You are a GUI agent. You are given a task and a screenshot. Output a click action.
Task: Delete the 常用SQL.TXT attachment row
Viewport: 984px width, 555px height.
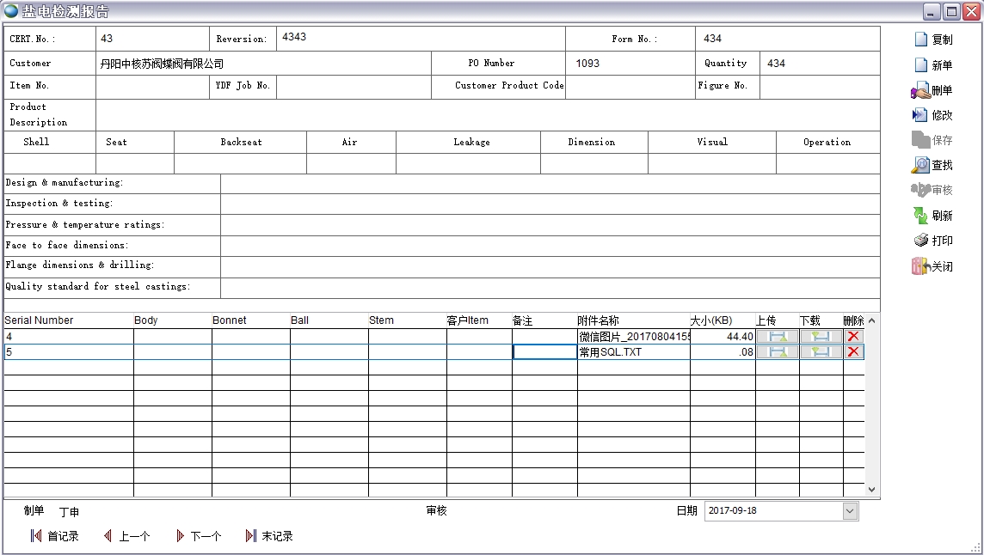[853, 352]
